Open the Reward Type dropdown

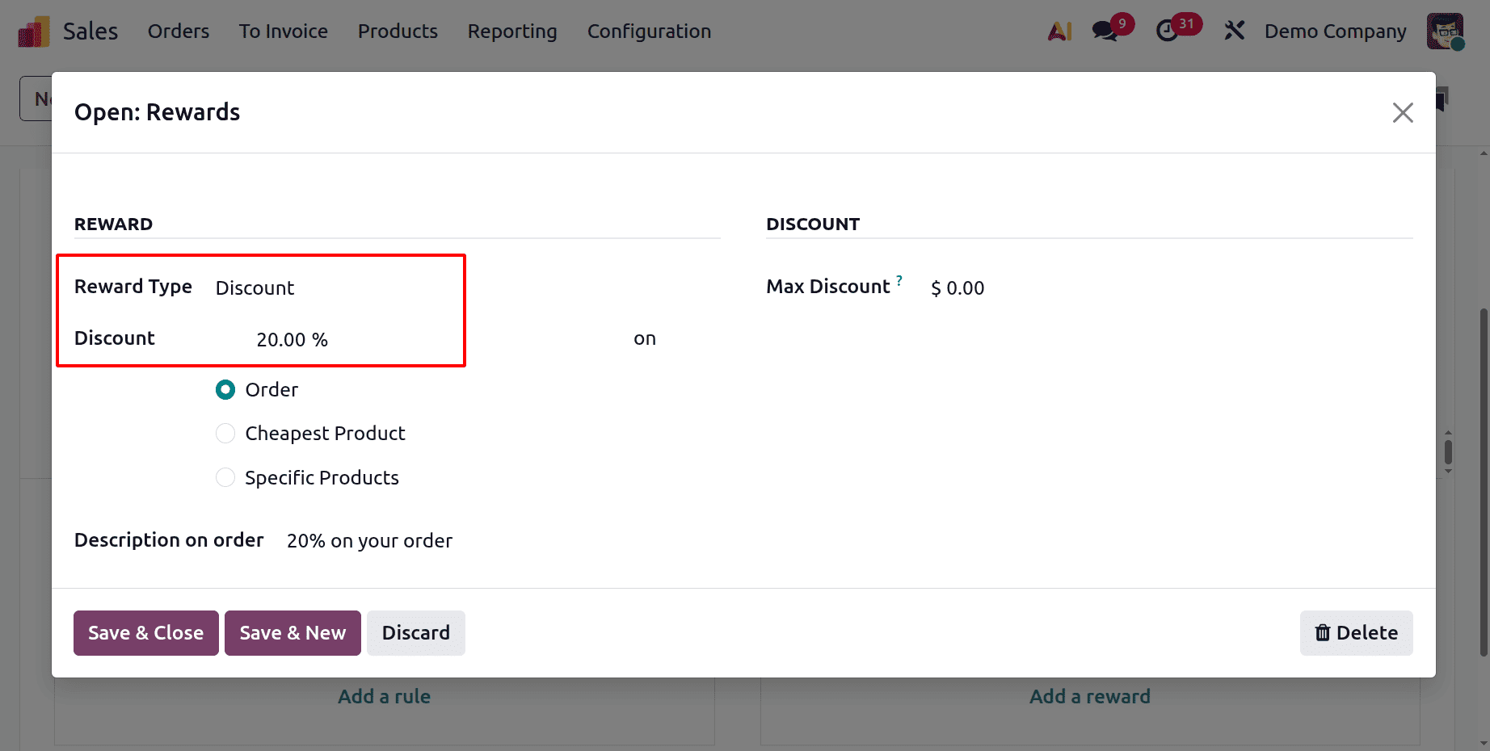(255, 287)
